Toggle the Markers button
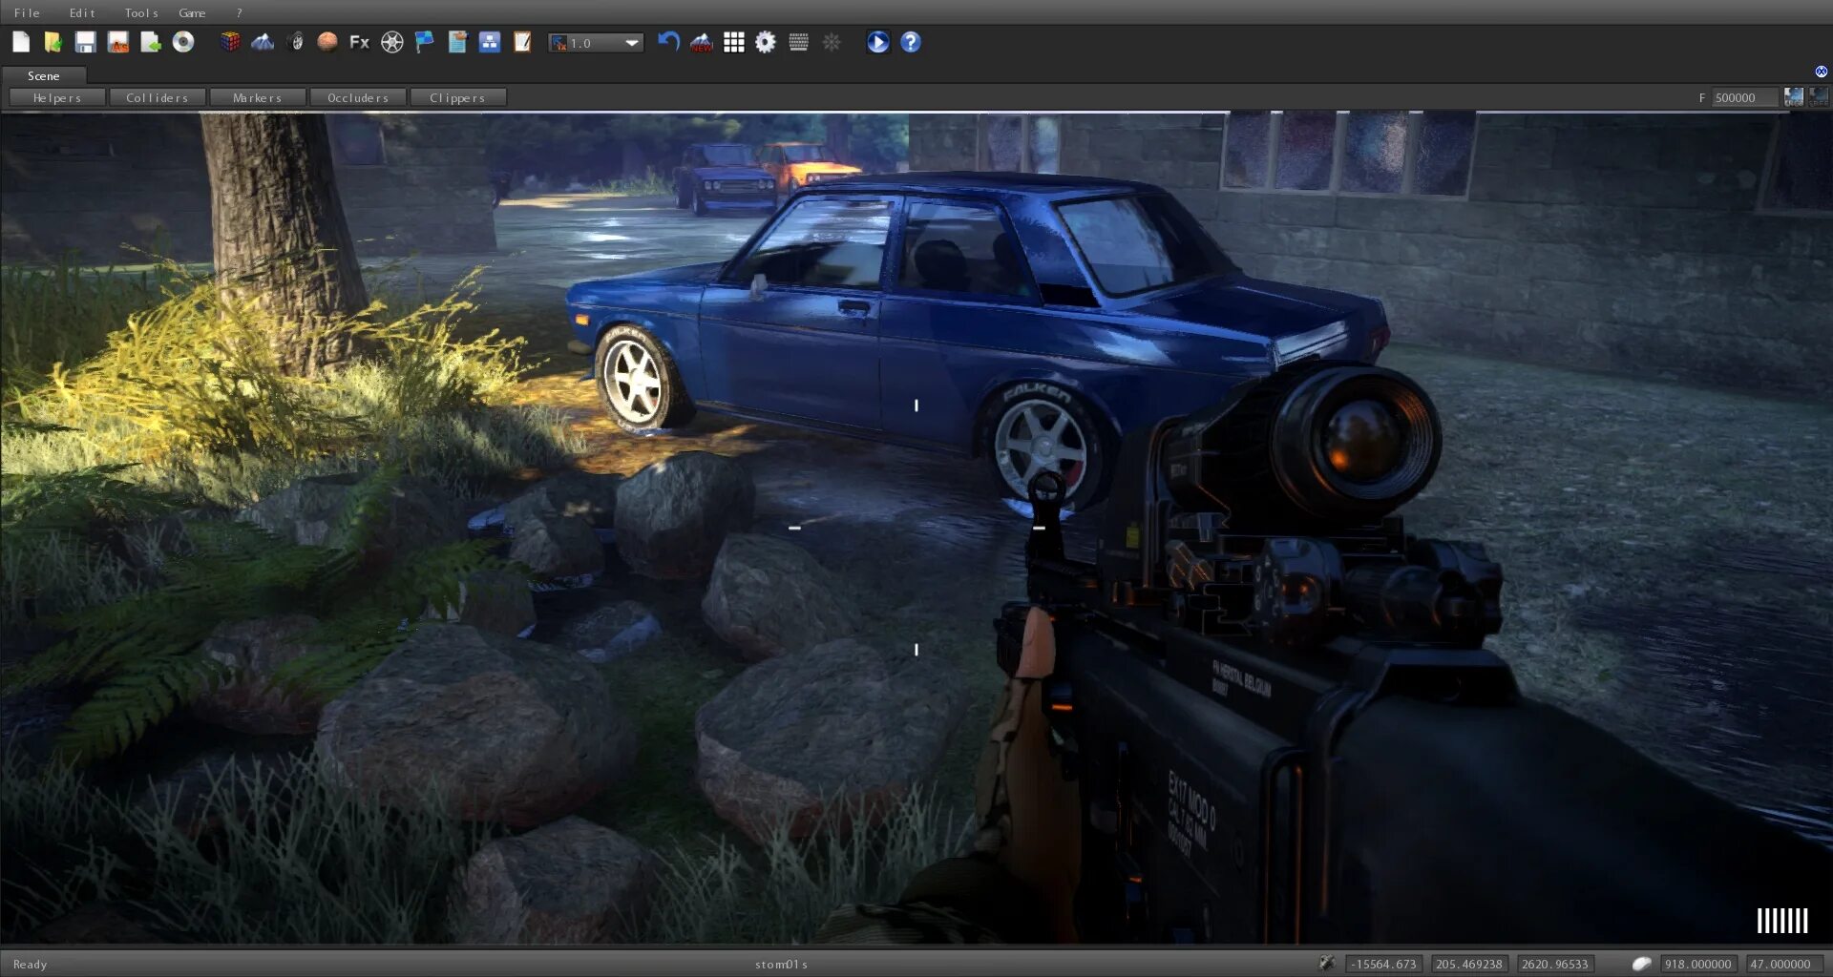This screenshot has height=977, width=1833. 258,97
